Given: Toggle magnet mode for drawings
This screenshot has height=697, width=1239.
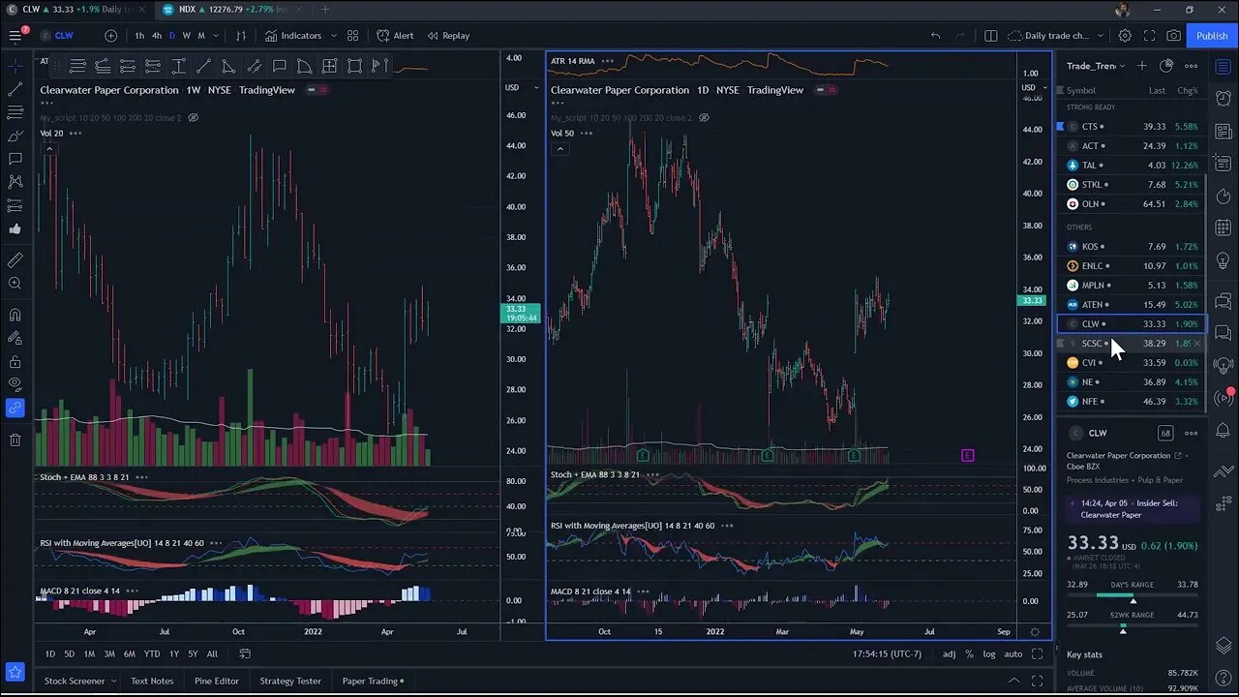Looking at the screenshot, I should 15,315.
